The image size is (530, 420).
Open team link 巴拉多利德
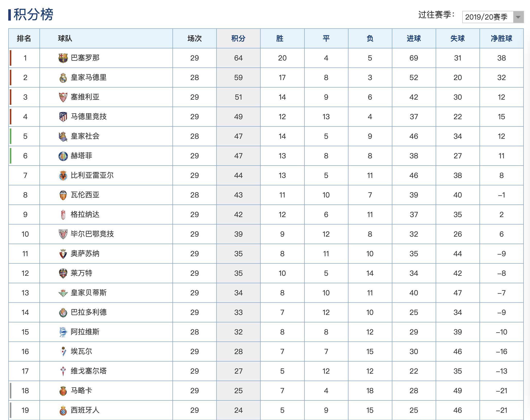(89, 312)
